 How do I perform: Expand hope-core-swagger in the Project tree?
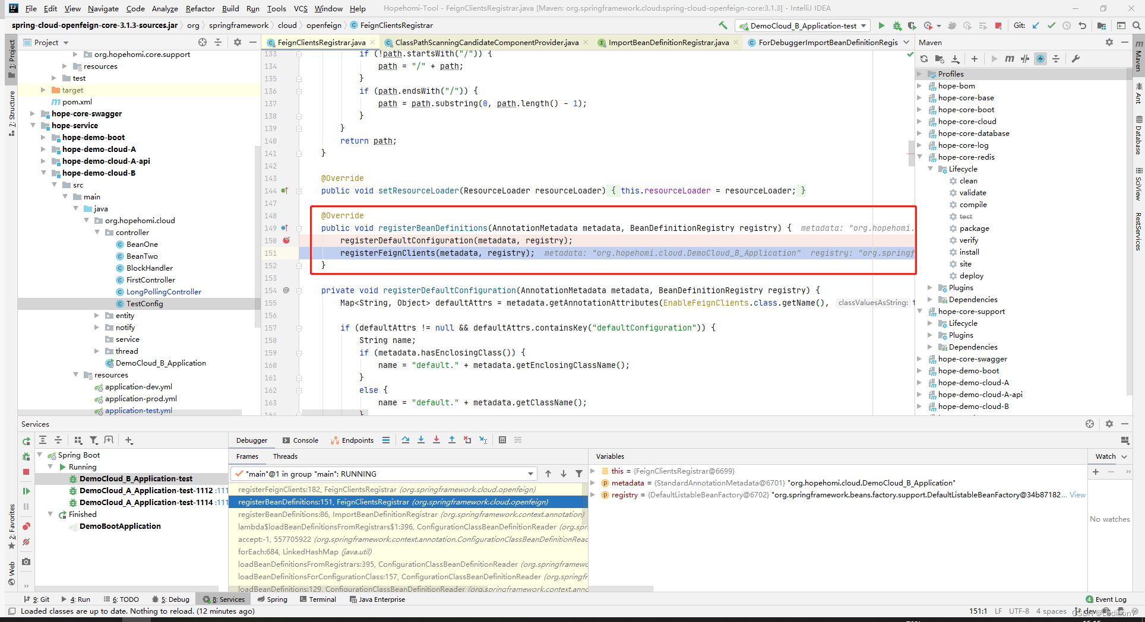(33, 113)
